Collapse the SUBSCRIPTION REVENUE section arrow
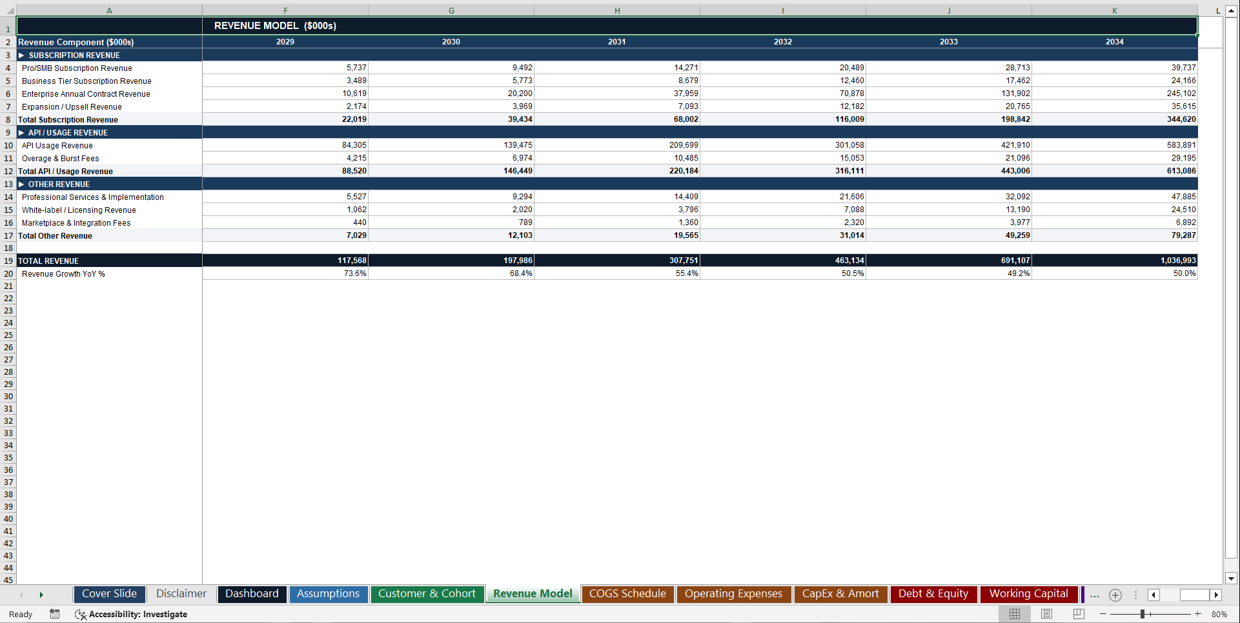Viewport: 1240px width, 623px height. [x=21, y=55]
